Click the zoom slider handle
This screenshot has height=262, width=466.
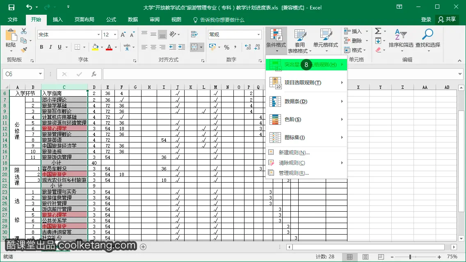tap(410, 257)
